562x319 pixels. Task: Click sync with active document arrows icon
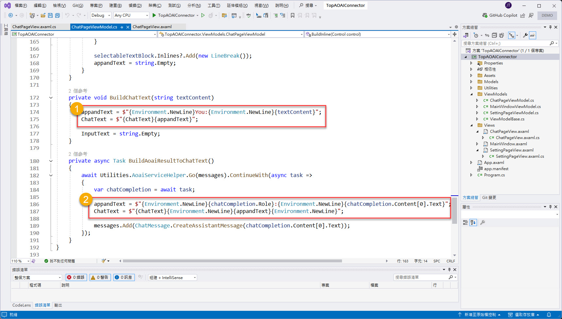487,35
